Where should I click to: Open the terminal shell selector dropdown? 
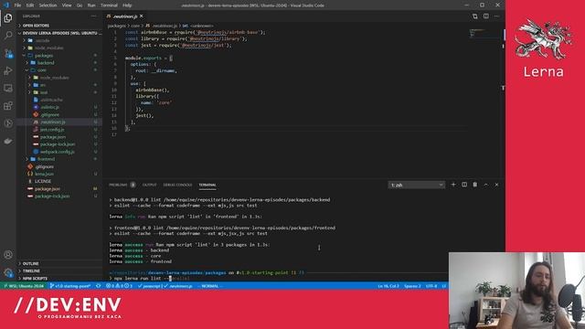(x=417, y=185)
